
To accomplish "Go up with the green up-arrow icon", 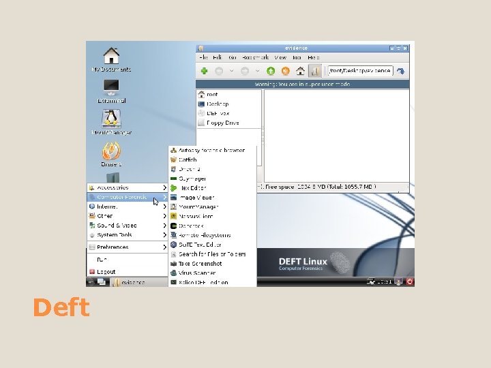I will click(x=271, y=71).
